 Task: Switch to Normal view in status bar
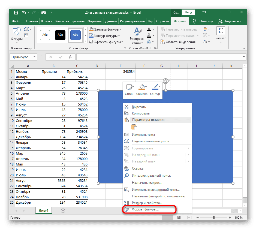(x=167, y=218)
